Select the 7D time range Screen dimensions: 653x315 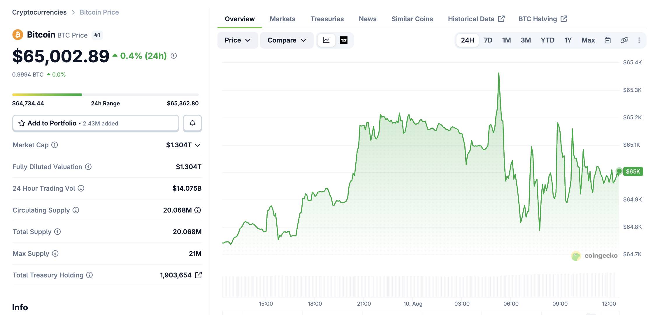[x=488, y=40]
